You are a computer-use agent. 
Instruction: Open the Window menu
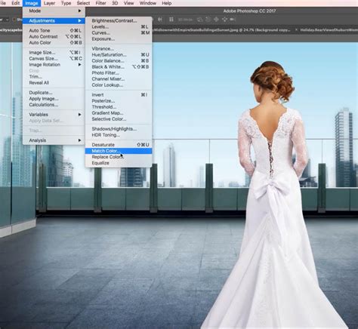point(148,3)
